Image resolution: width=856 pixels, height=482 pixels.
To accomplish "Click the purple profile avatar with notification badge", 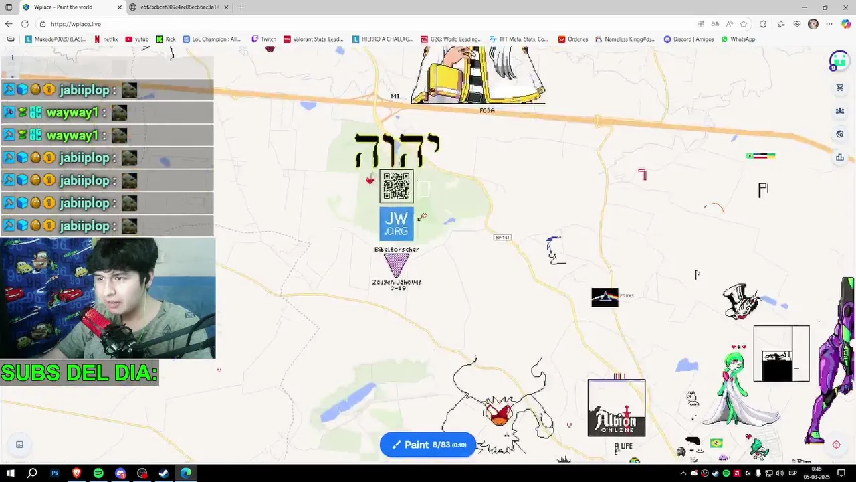I will point(839,61).
